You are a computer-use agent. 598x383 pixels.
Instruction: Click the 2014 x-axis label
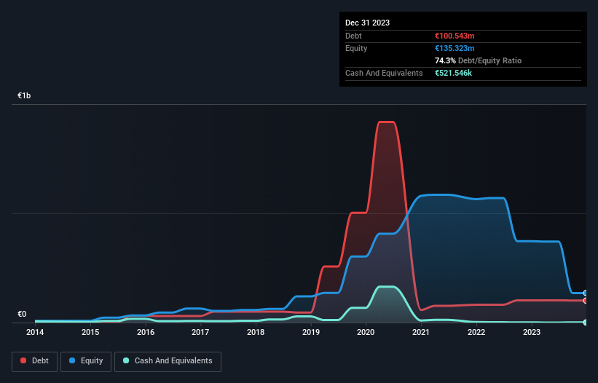[x=35, y=332]
